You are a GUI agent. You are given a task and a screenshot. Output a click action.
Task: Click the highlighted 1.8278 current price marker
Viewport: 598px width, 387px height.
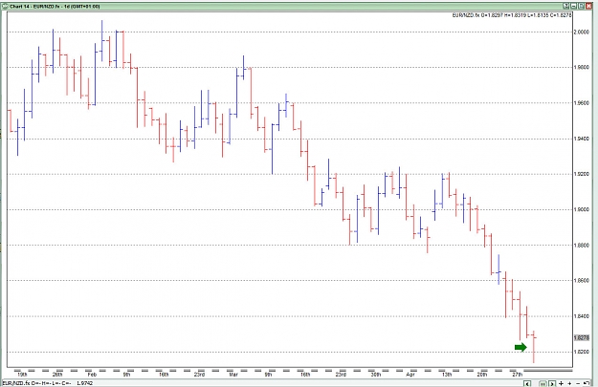click(x=581, y=338)
